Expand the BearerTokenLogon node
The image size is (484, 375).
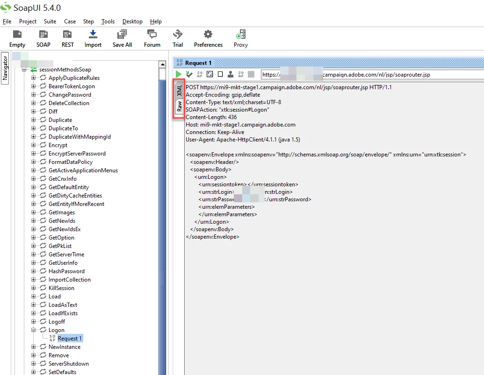click(33, 86)
